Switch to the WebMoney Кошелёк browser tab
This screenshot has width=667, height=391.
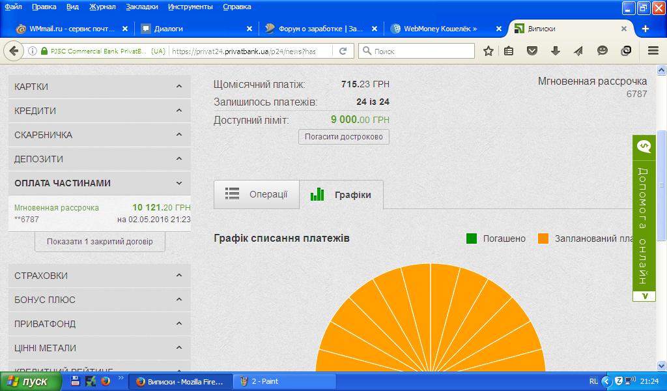(440, 29)
